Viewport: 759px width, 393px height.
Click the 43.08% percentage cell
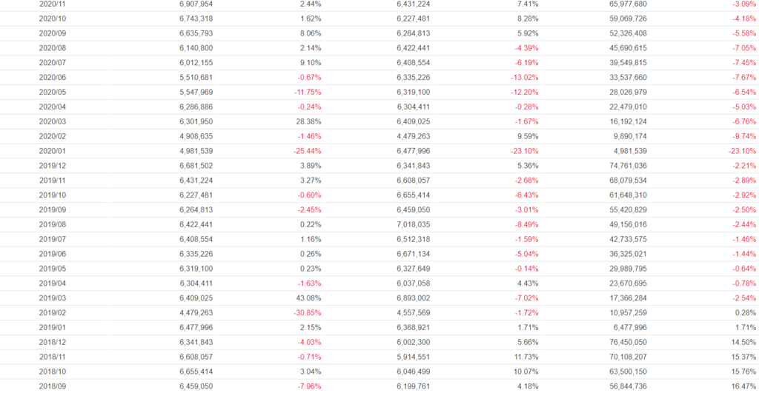pyautogui.click(x=308, y=298)
